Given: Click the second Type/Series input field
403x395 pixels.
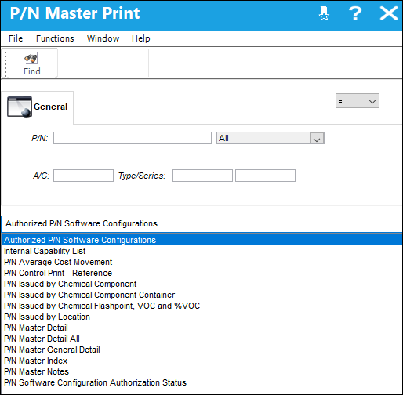Looking at the screenshot, I should [265, 176].
